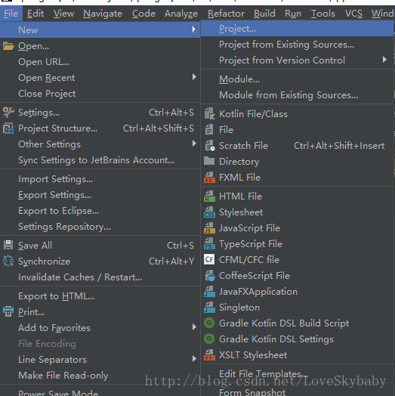395x396 pixels.
Task: Click the Scratch File icon
Action: point(209,146)
